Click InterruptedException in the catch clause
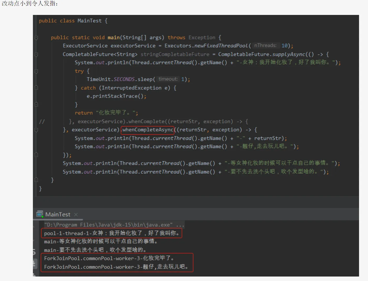This screenshot has height=281, width=368. [x=131, y=88]
